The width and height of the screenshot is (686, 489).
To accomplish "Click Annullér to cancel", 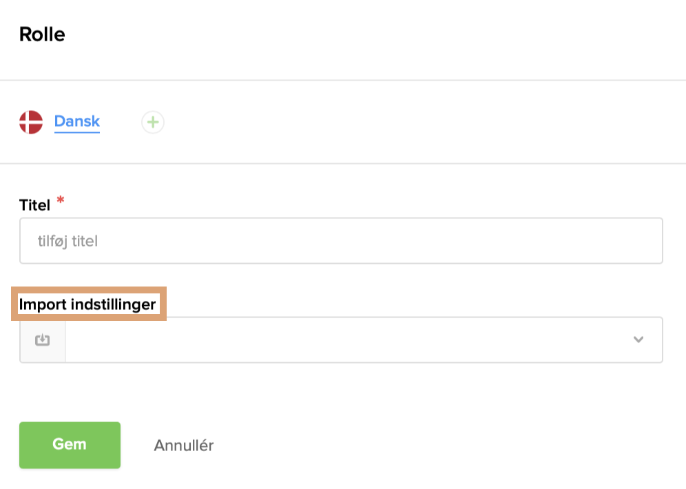I will (183, 446).
